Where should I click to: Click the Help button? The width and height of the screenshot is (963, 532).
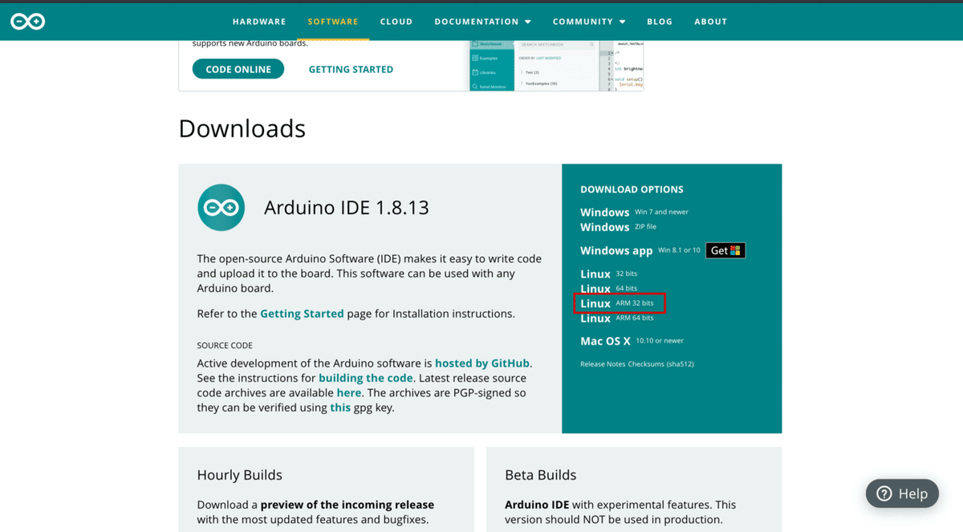[902, 493]
